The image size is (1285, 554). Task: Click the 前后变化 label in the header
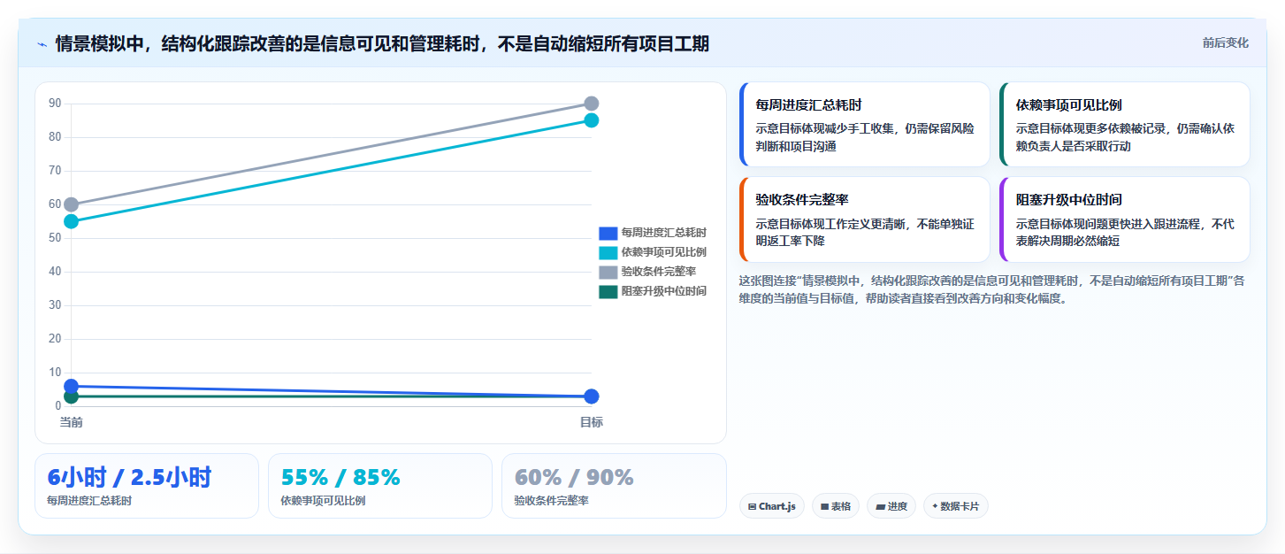1225,42
